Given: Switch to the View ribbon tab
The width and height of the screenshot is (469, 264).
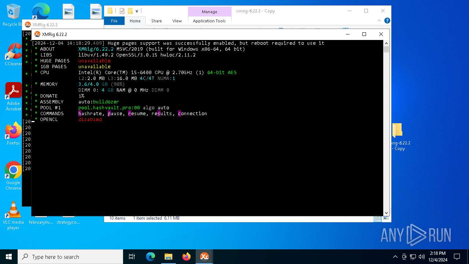Looking at the screenshot, I should point(177,21).
